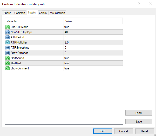Viewport: 156px width, 136px height.
Task: Click the ATRSmoothing variable name
Action: 20,48
